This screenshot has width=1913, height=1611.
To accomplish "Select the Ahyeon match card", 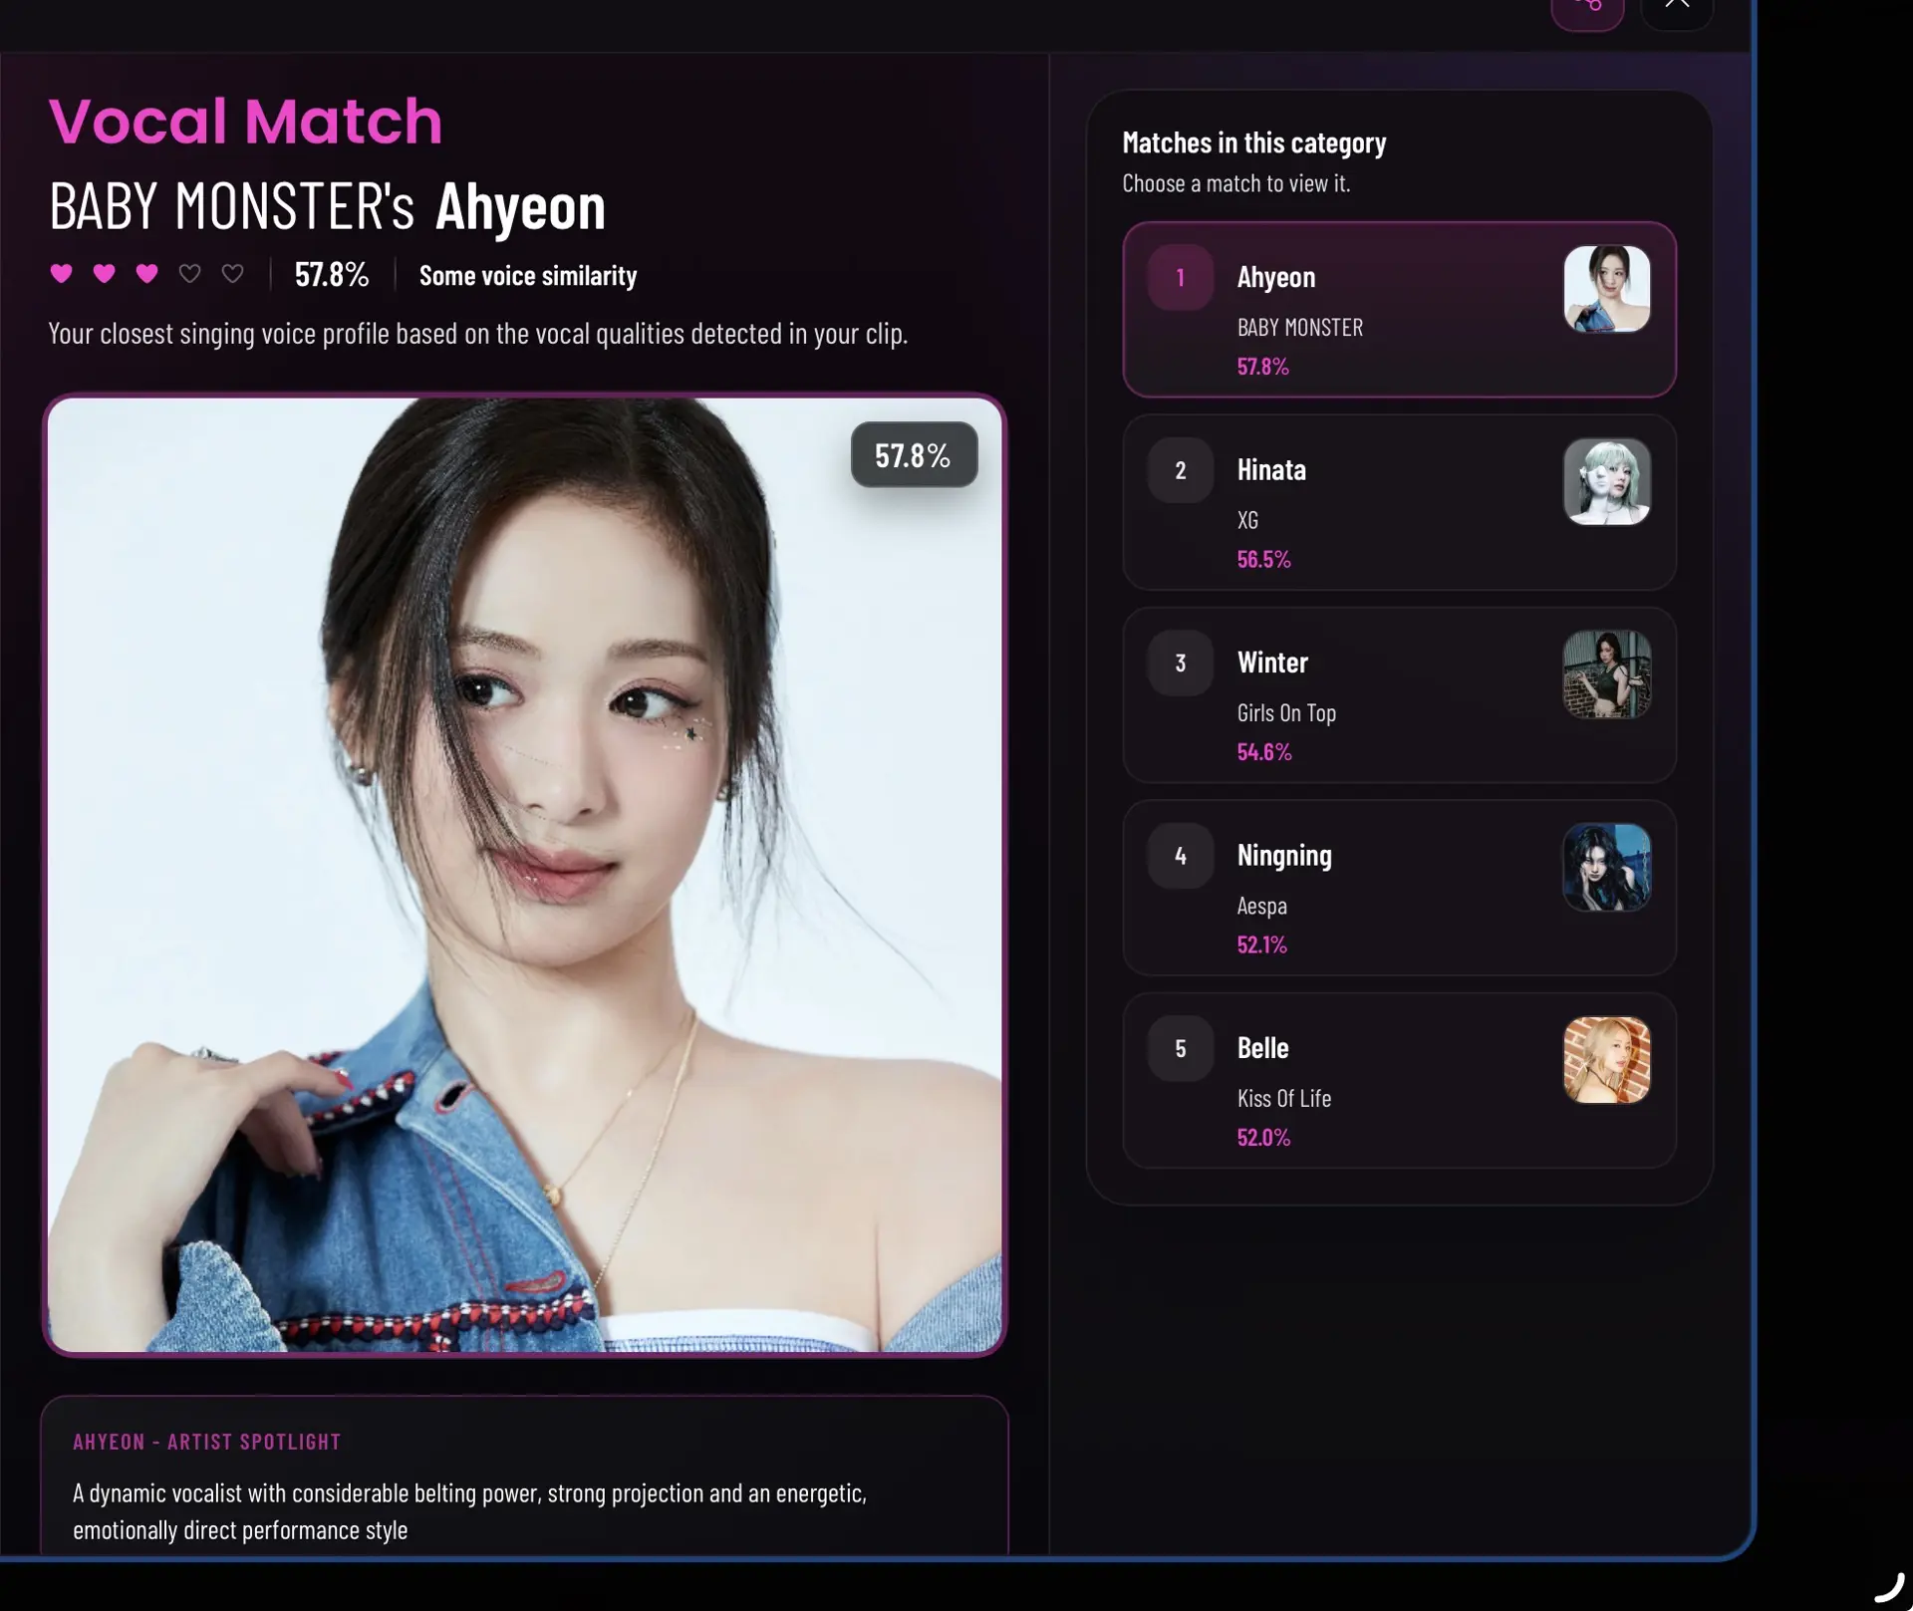I will point(1399,310).
